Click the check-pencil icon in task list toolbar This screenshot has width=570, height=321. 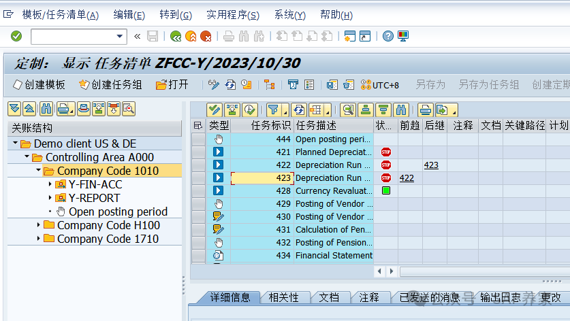pyautogui.click(x=214, y=109)
